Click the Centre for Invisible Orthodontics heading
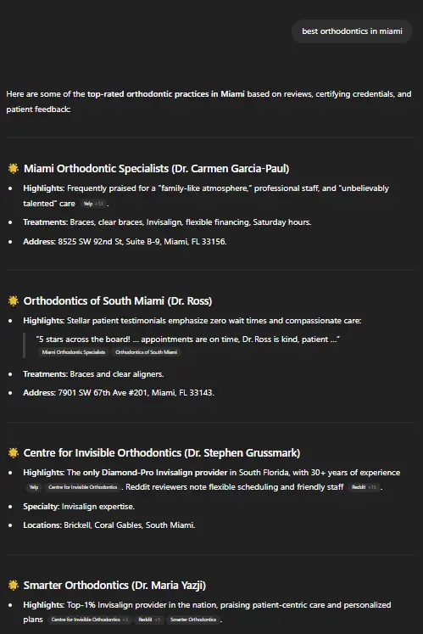Viewport: 423px width, 634px height. point(162,453)
